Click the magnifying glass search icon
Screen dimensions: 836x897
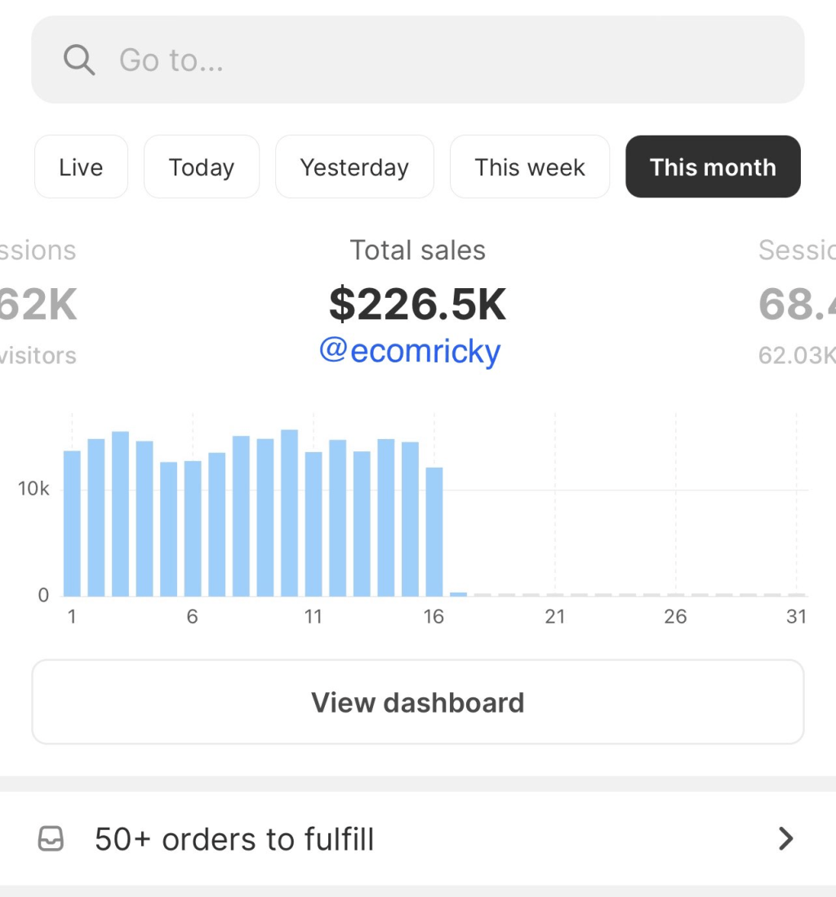pos(78,59)
